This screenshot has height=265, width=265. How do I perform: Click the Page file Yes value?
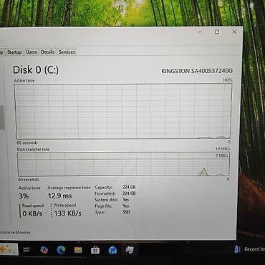coord(126,206)
